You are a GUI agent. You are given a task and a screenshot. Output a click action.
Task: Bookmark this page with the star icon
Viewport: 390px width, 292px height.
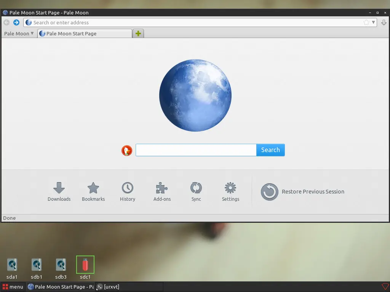pos(366,22)
